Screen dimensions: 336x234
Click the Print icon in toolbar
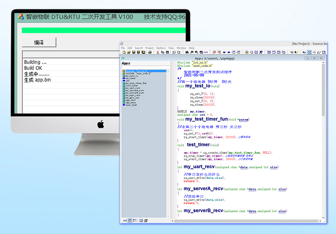tap(150, 52)
